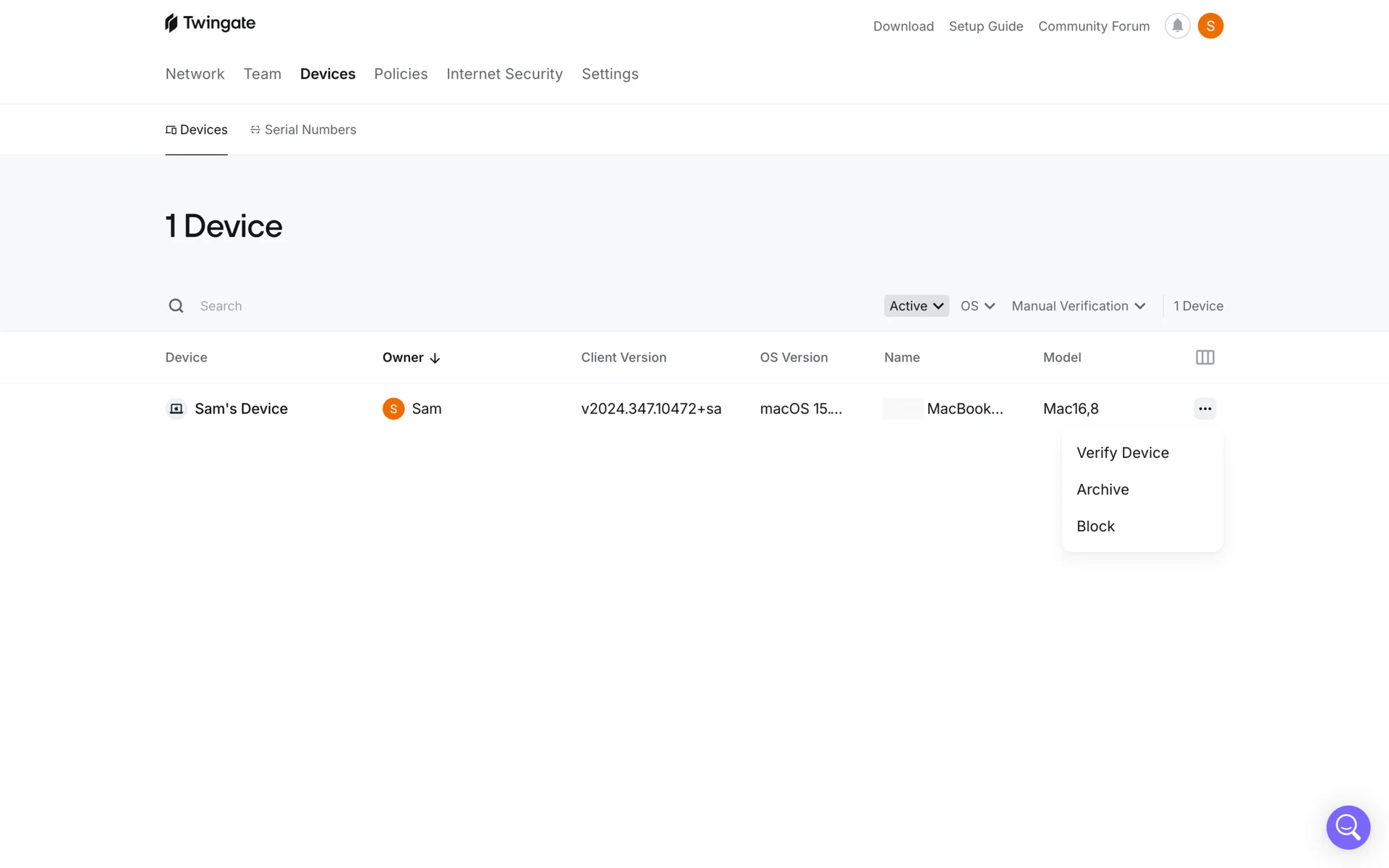This screenshot has height=868, width=1389.
Task: Open the Setup Guide link
Action: (985, 26)
